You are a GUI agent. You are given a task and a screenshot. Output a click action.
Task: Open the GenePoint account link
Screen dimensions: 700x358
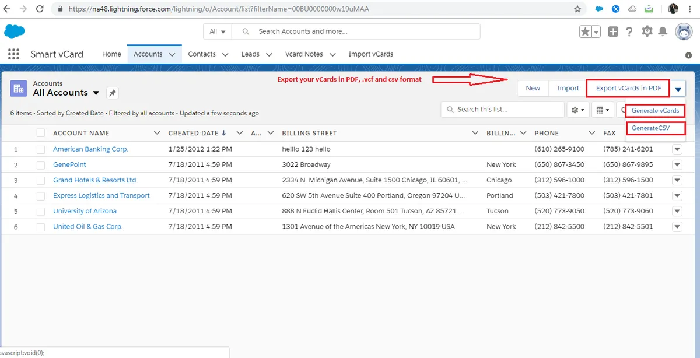coord(69,165)
